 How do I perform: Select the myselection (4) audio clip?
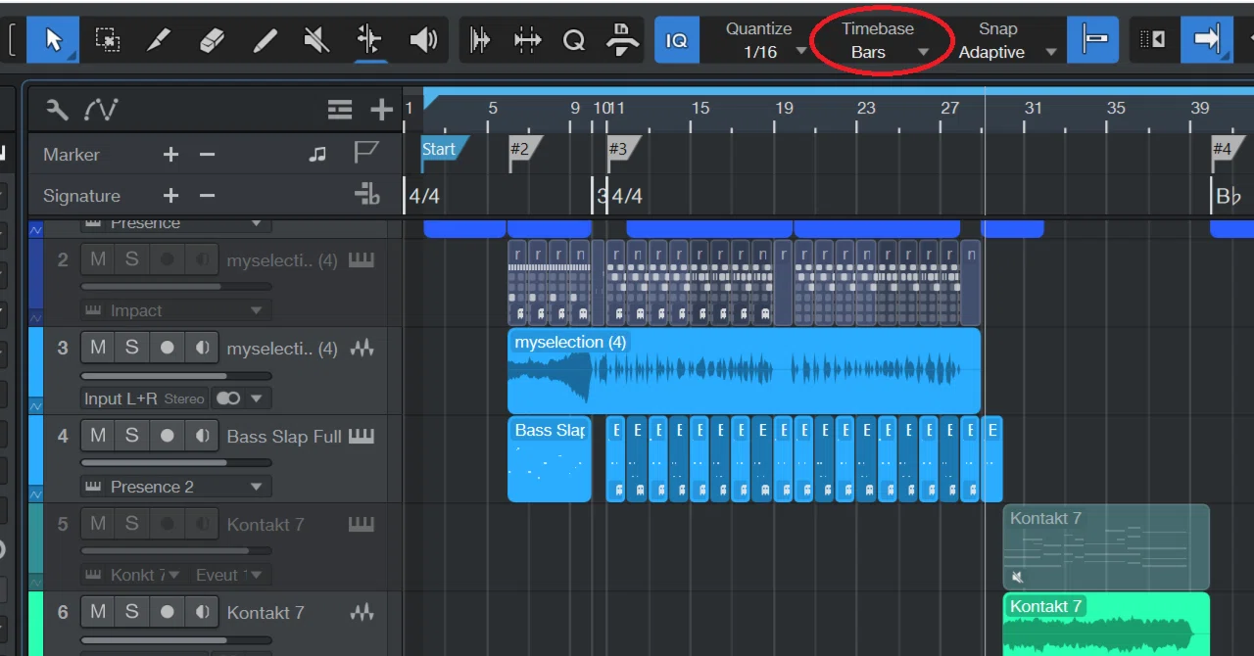(x=744, y=371)
